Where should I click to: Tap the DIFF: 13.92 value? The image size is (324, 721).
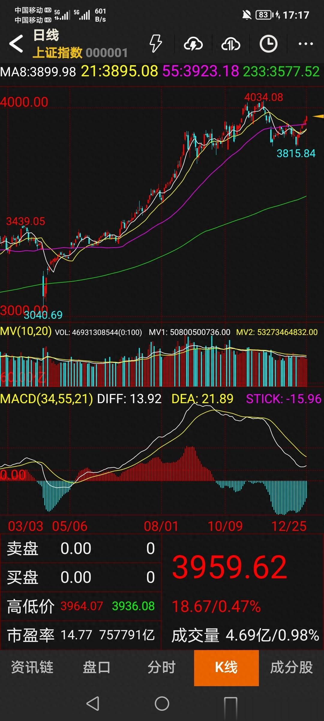pos(129,399)
